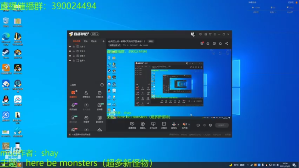299x168 pixels.
Task: Open the 读弹幕 read danmaku tool
Action: point(99,107)
